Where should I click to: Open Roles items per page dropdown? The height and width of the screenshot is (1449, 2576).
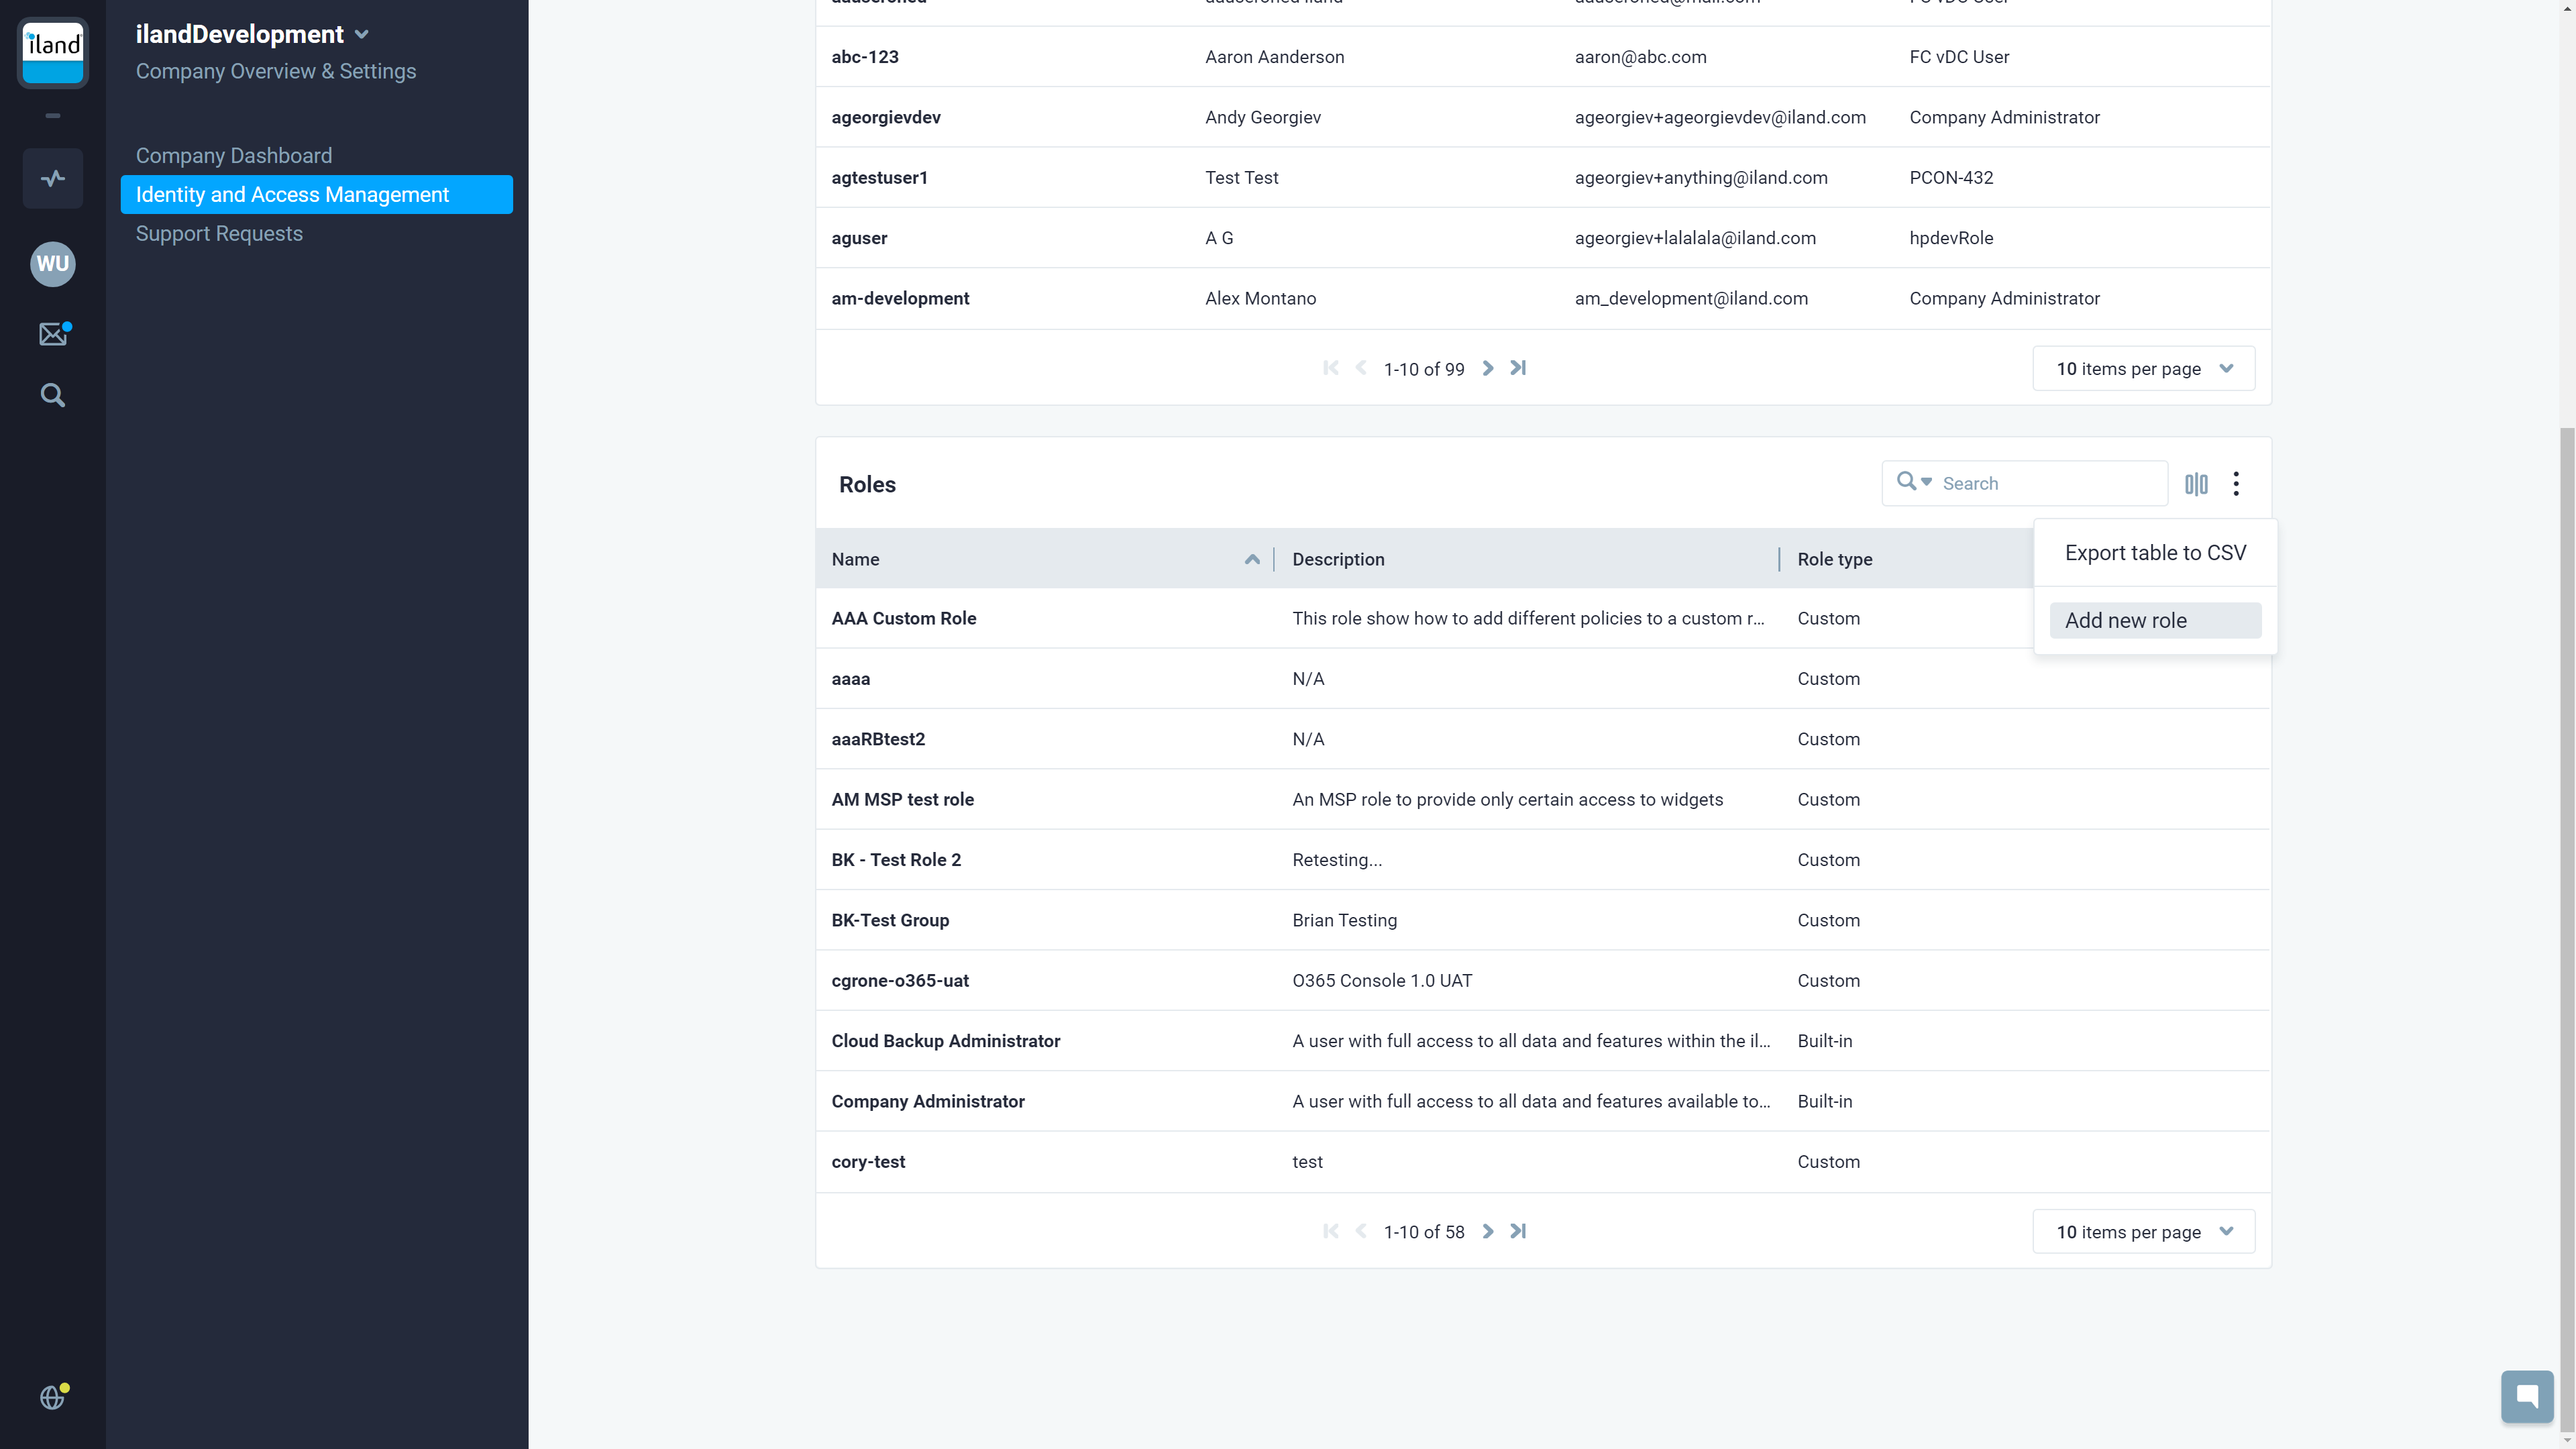point(2143,1232)
